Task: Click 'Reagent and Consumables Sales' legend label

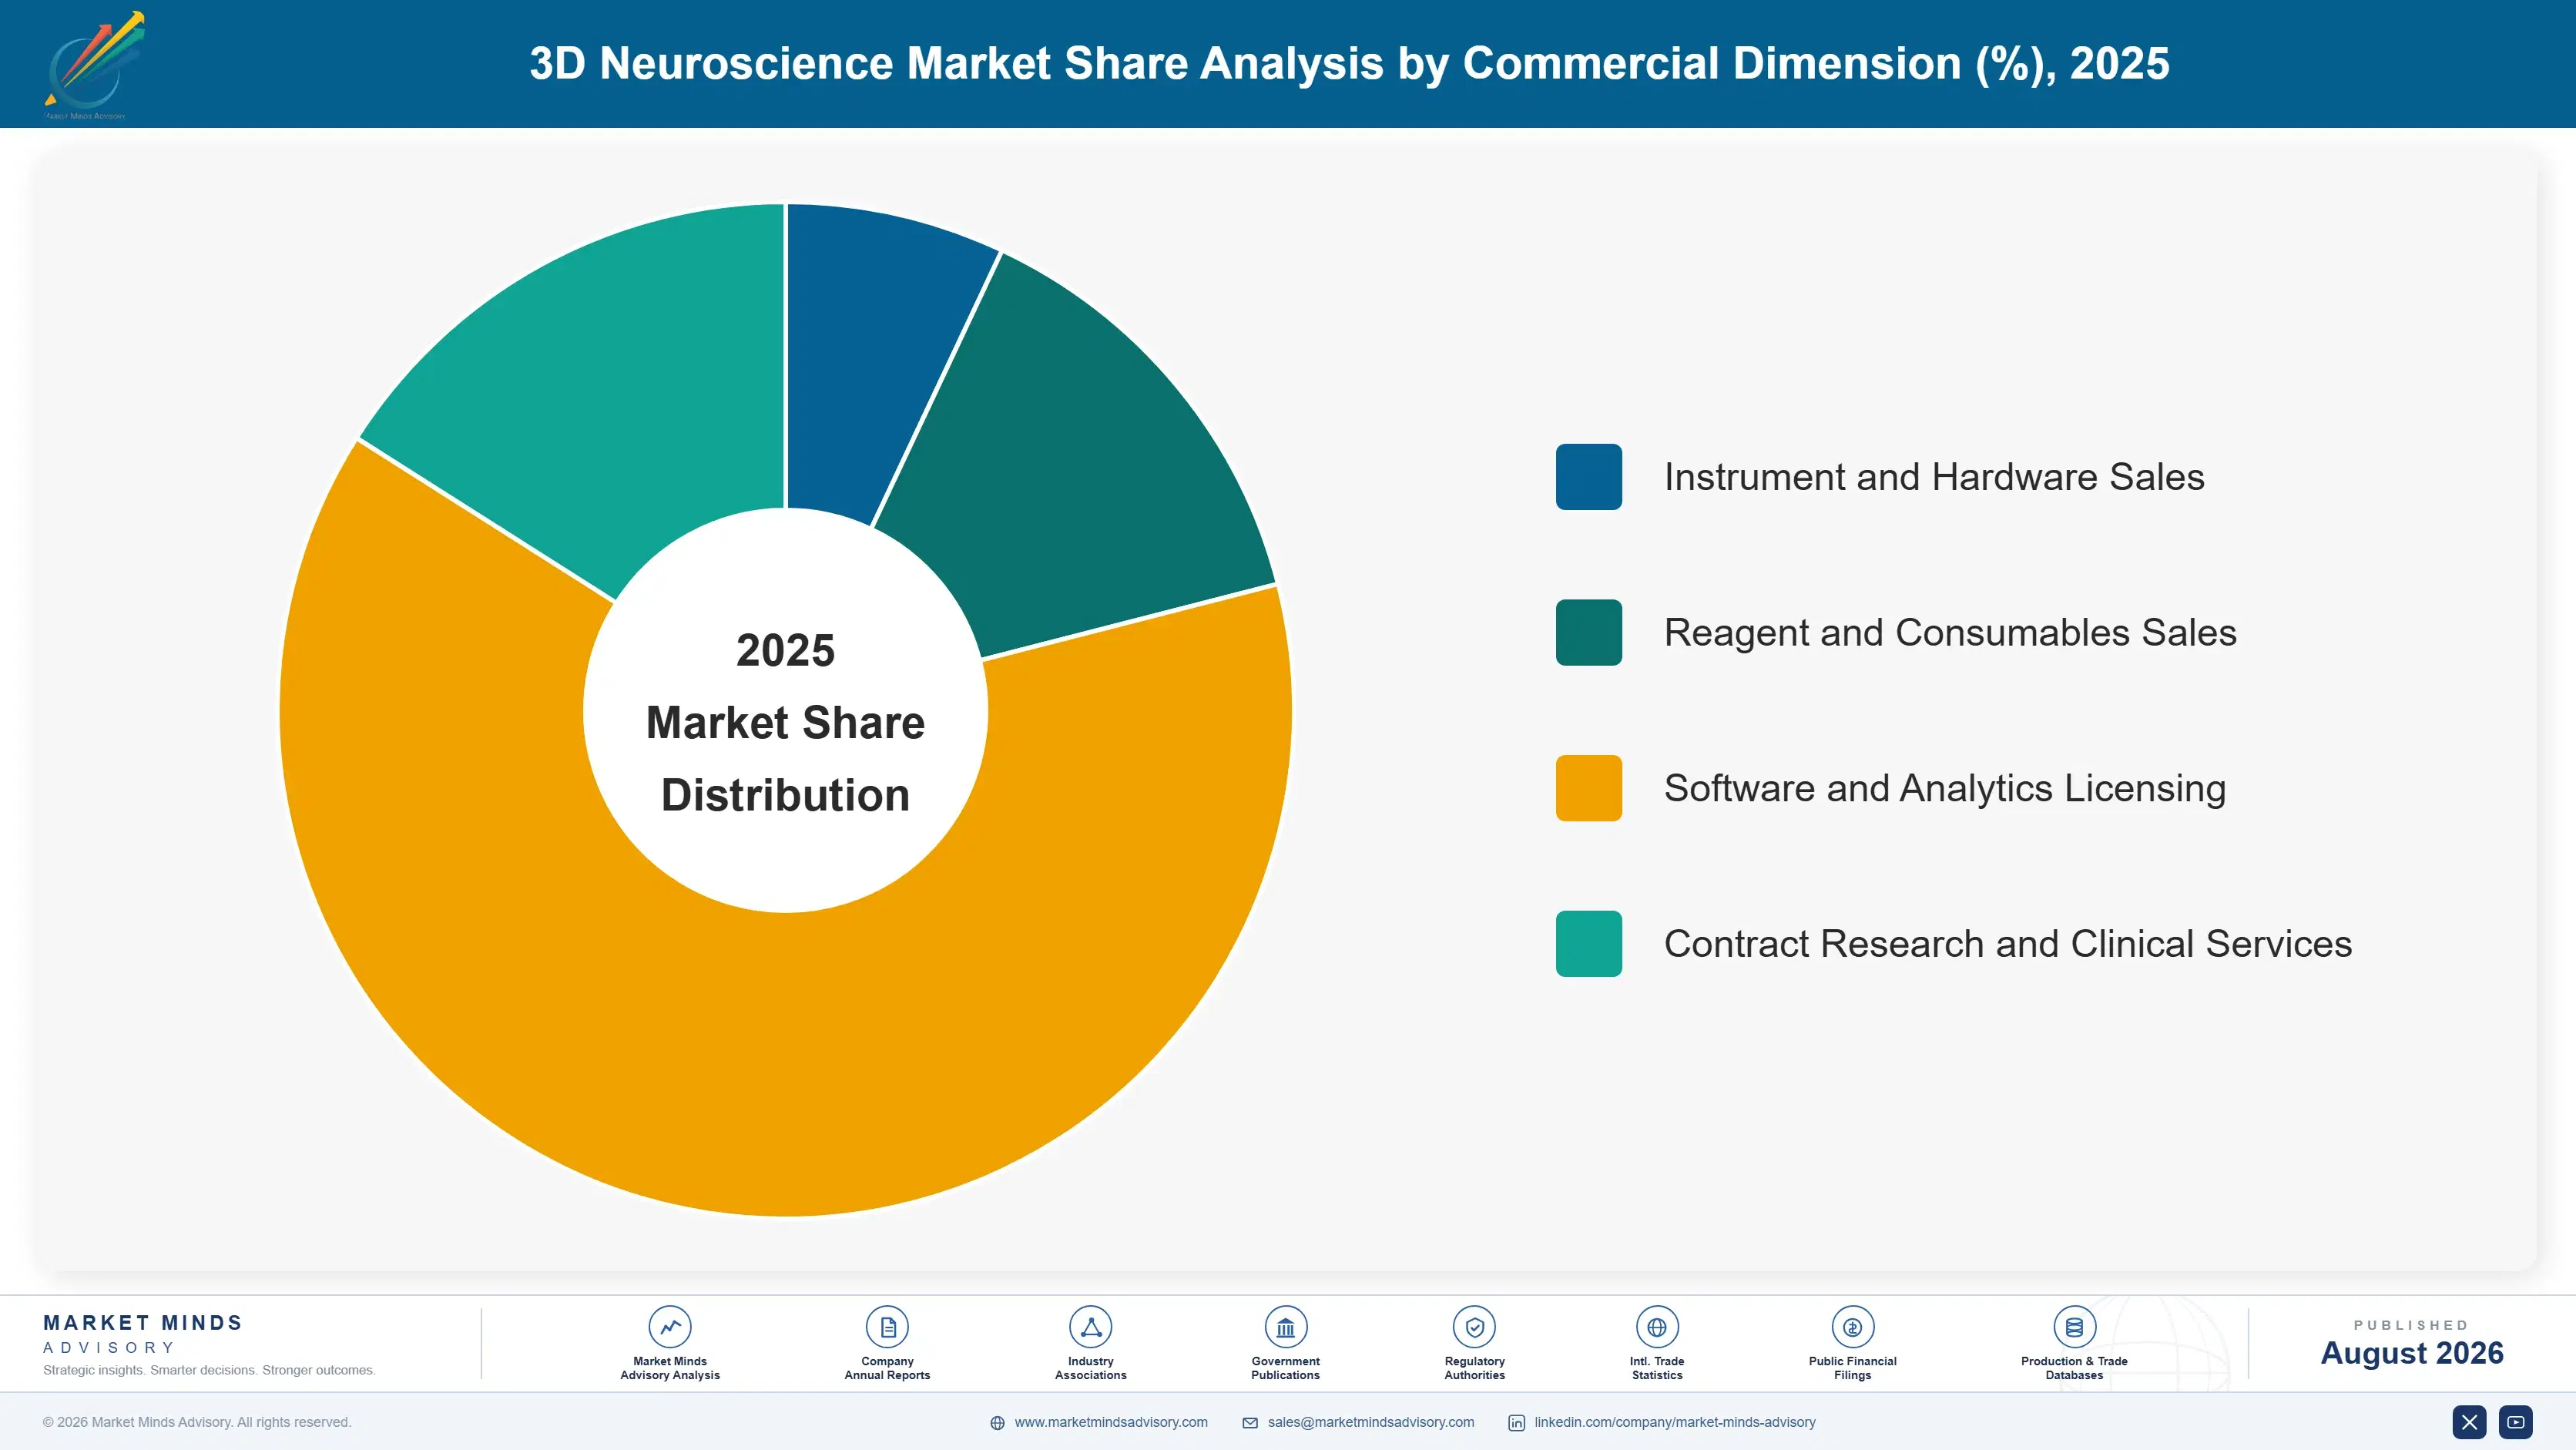Action: 1950,632
